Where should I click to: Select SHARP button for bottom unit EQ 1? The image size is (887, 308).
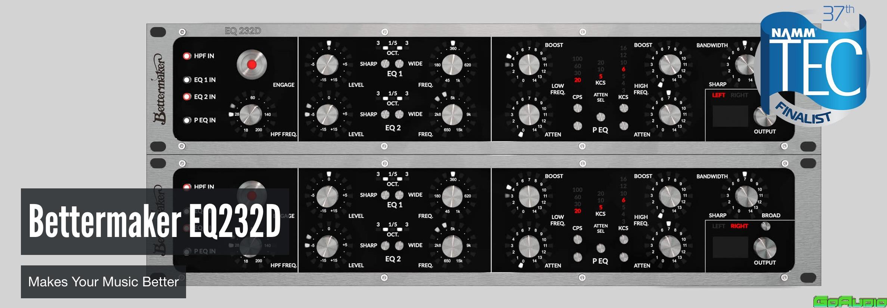[x=385, y=195]
